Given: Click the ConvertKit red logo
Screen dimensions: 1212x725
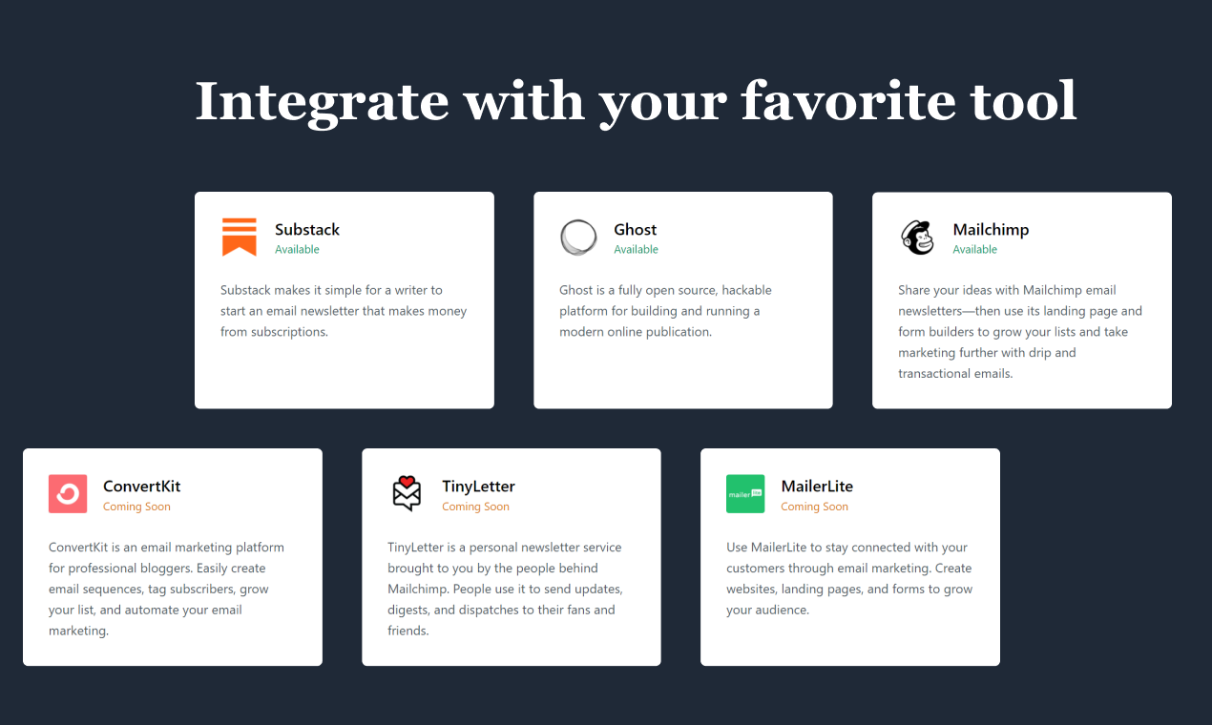Looking at the screenshot, I should (68, 494).
